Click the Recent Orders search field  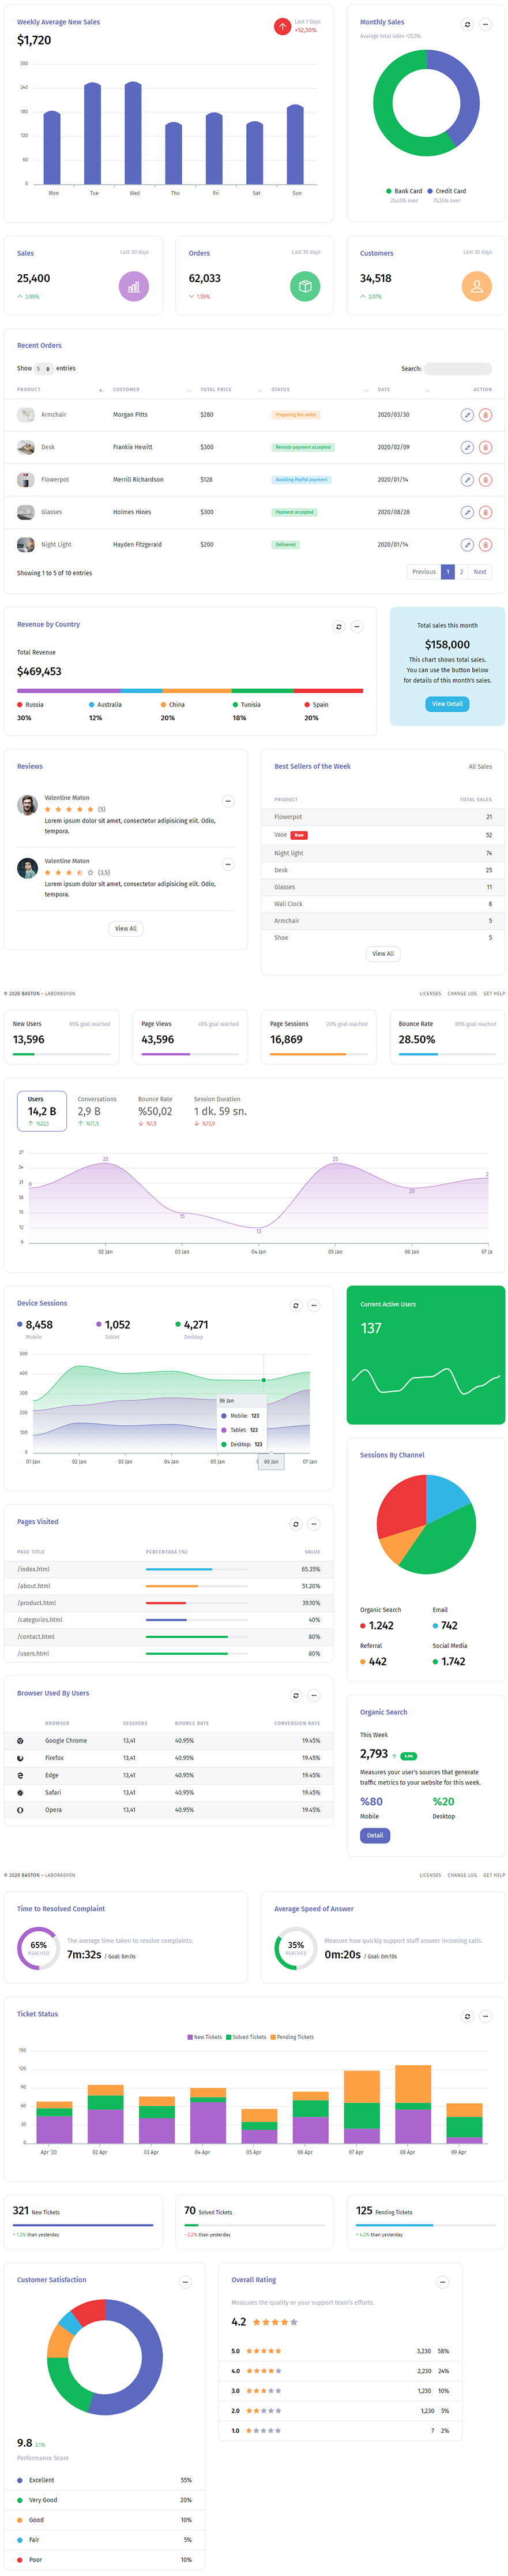[458, 369]
